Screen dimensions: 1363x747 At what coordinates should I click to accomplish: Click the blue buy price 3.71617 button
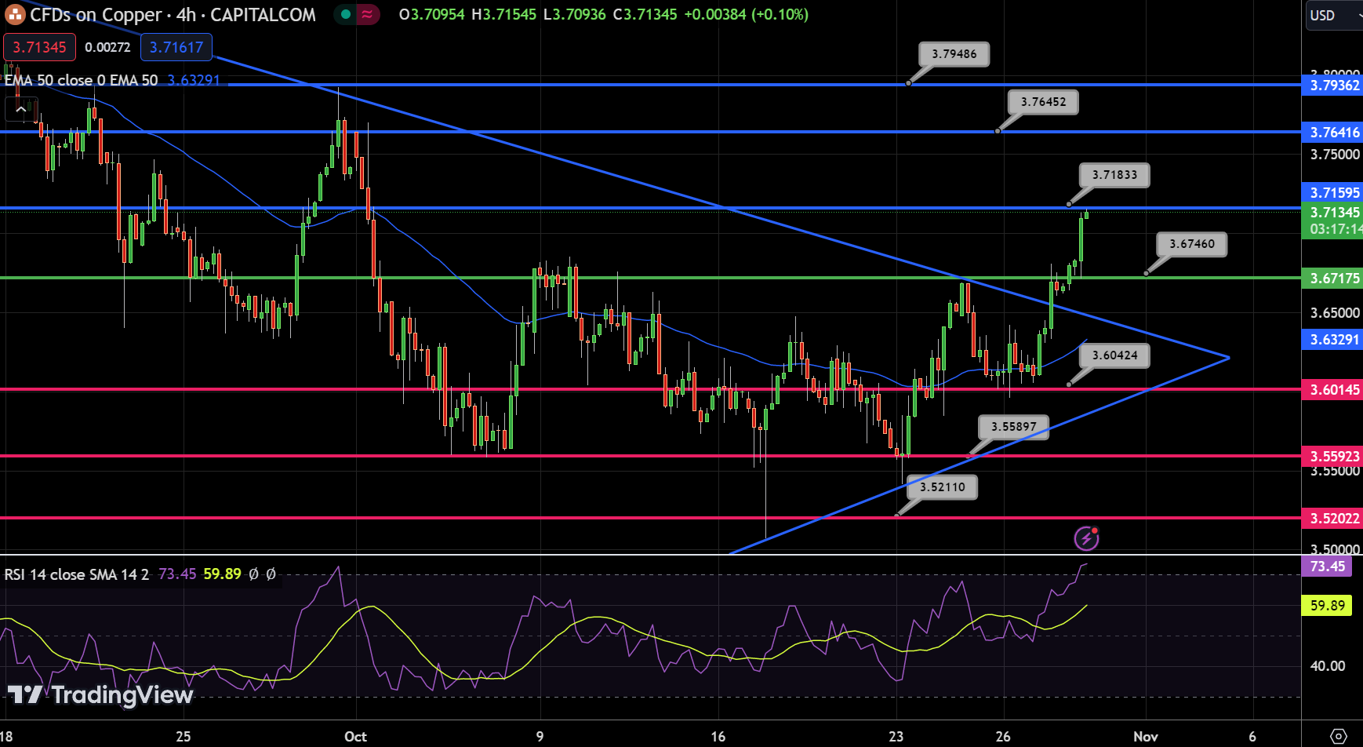(x=176, y=47)
